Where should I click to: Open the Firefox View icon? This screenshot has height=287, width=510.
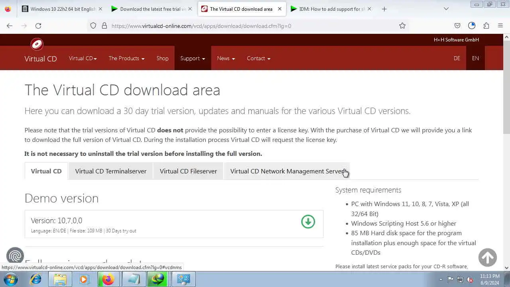(8, 9)
